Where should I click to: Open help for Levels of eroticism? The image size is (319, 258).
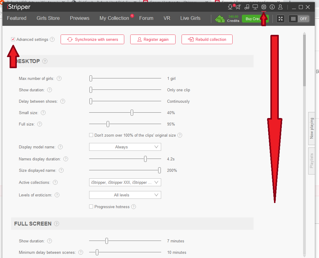tap(57, 195)
